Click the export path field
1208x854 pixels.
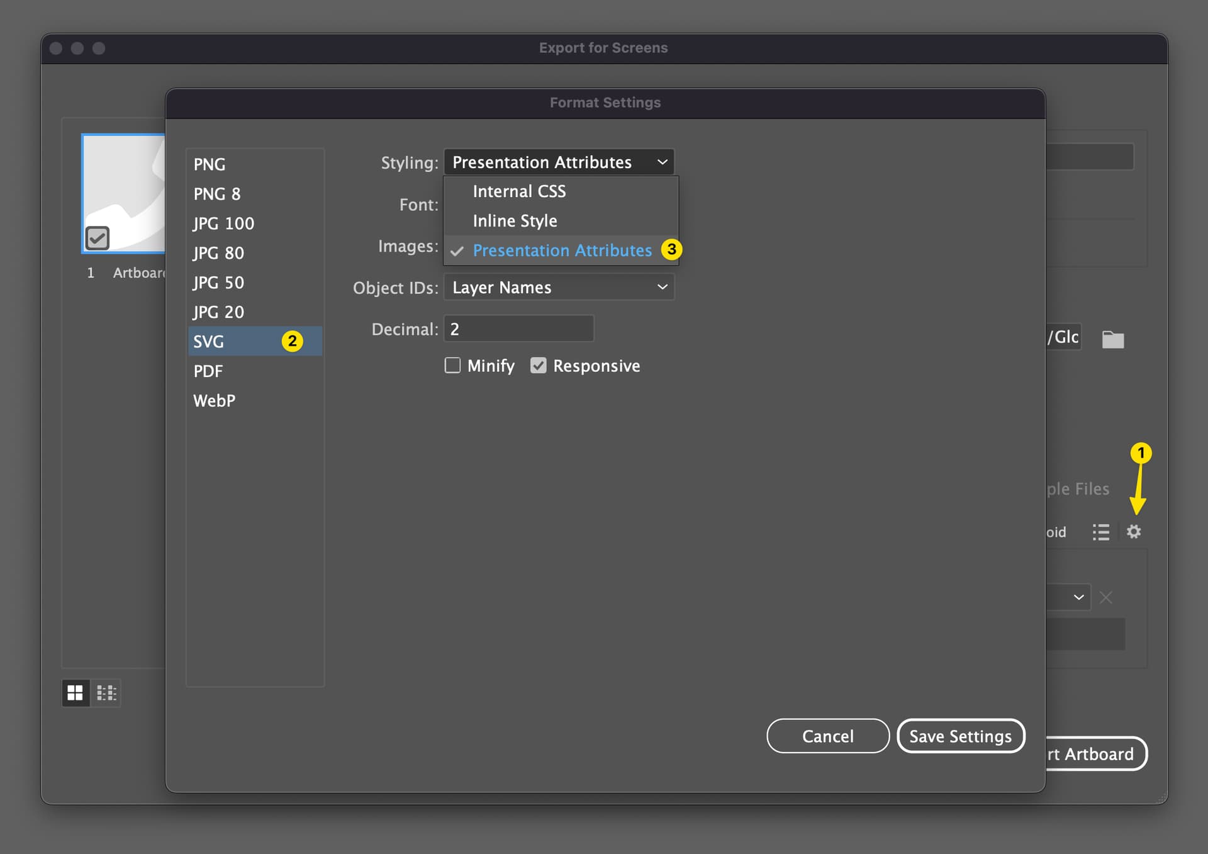click(x=1063, y=337)
